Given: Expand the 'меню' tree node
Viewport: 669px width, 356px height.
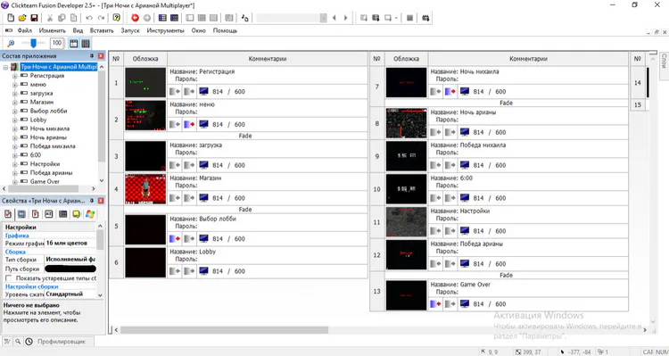Looking at the screenshot, I should click(15, 85).
